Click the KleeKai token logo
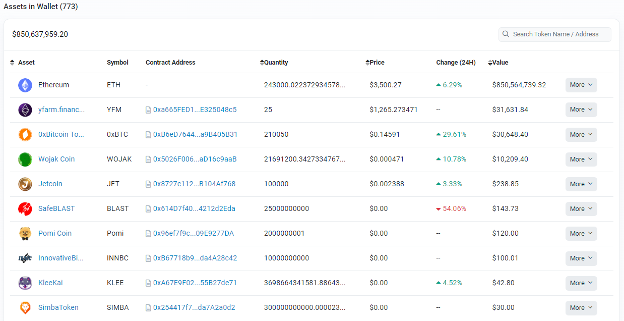624x321 pixels. (x=25, y=283)
